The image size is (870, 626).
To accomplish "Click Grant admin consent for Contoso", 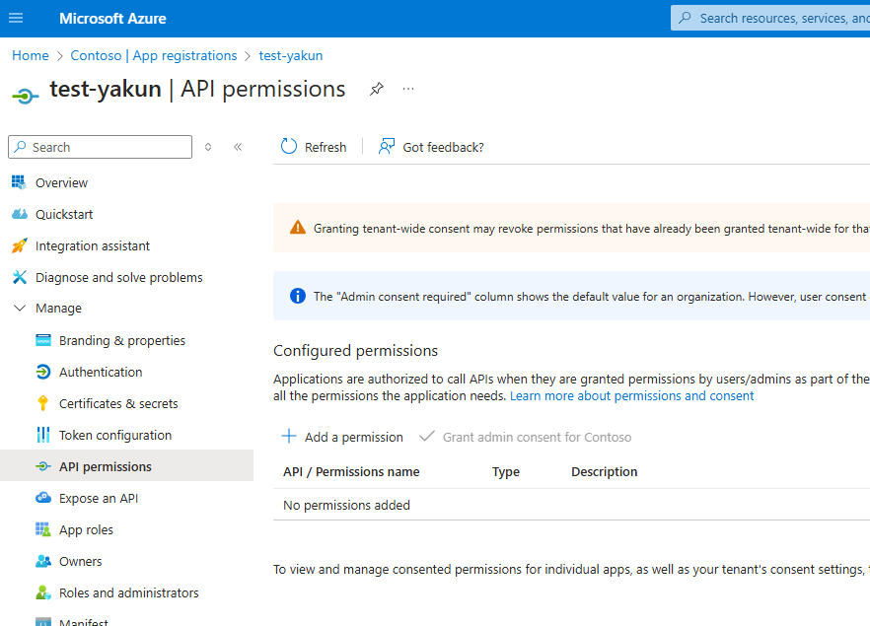I will 537,438.
